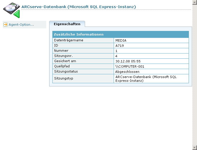
Task: Click the ARCserve-Datenbank page title
Action: coord(79,7)
